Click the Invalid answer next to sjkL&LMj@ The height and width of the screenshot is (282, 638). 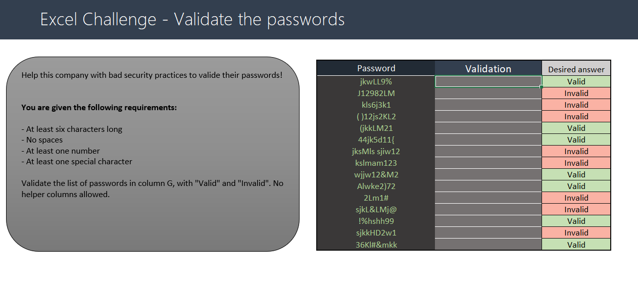pos(576,209)
